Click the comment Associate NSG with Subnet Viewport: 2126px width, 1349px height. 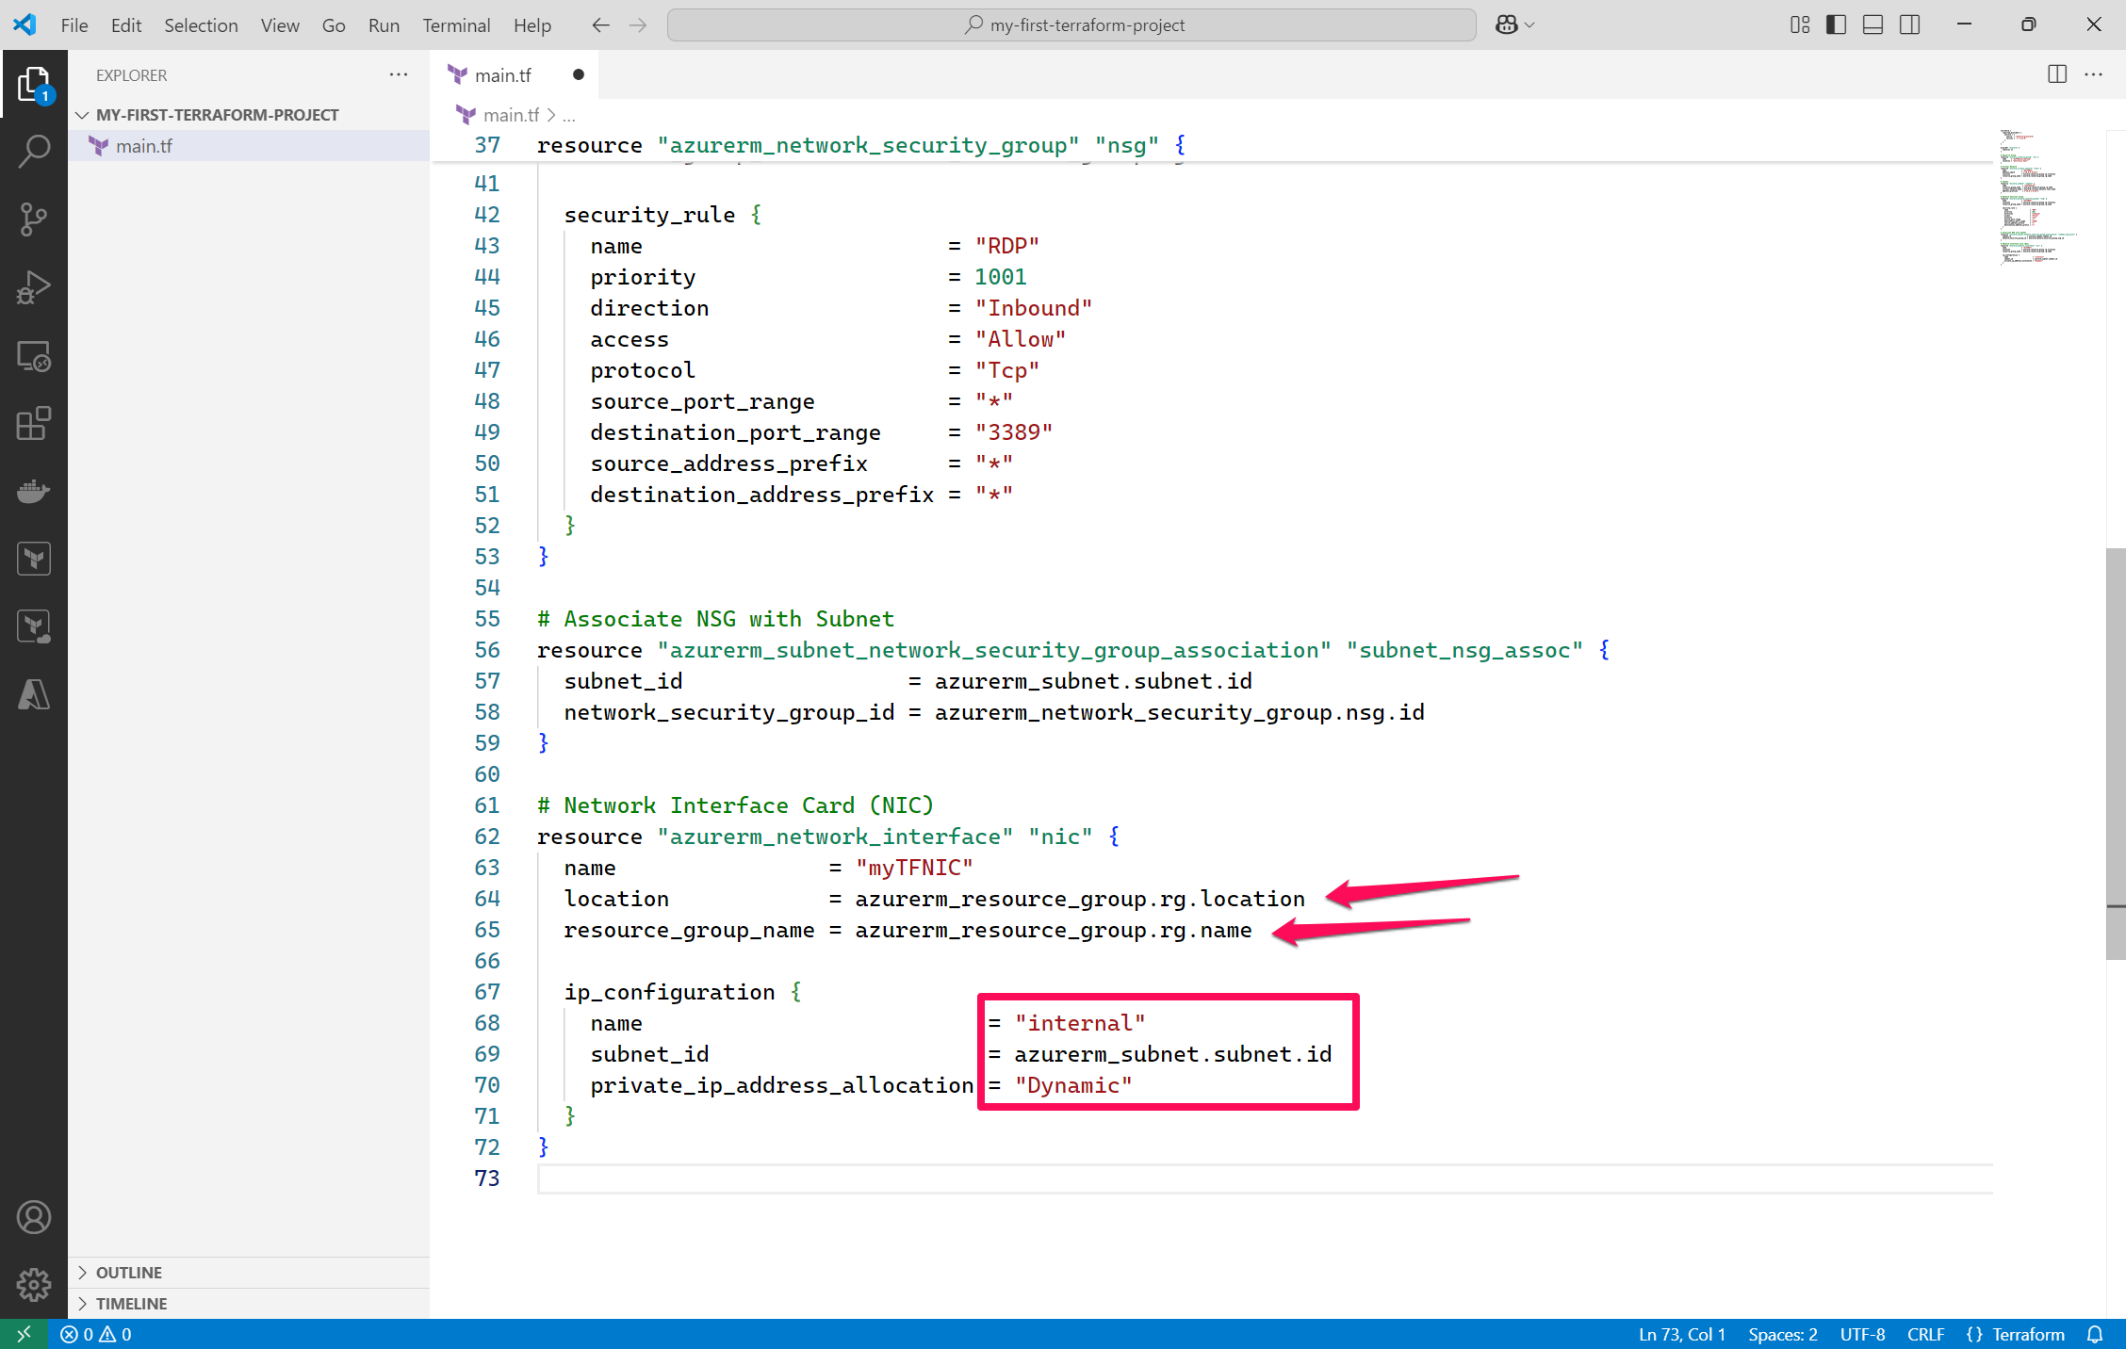(x=715, y=619)
